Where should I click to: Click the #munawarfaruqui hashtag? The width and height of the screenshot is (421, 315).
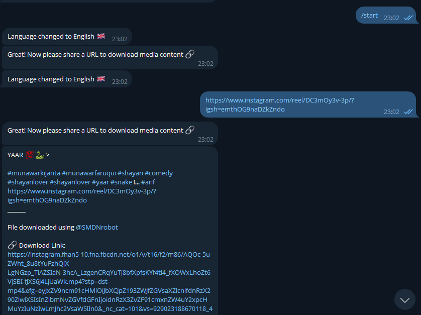[x=89, y=173]
